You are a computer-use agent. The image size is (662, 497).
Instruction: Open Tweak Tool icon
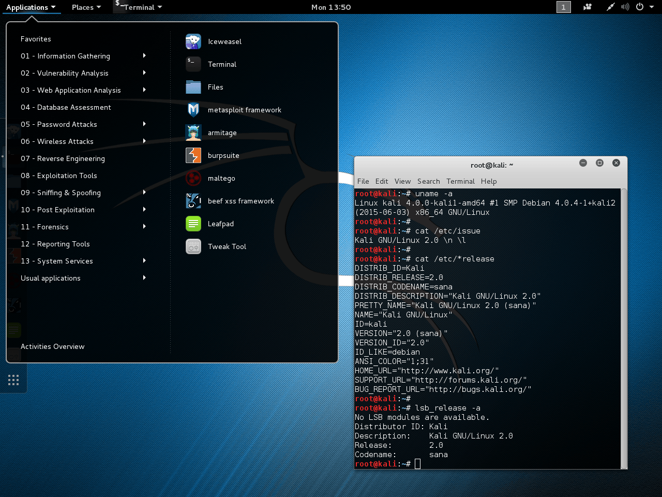[x=193, y=246]
